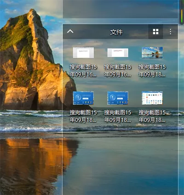Switch 文件 panel to grid view
This screenshot has height=195, width=184.
click(155, 31)
